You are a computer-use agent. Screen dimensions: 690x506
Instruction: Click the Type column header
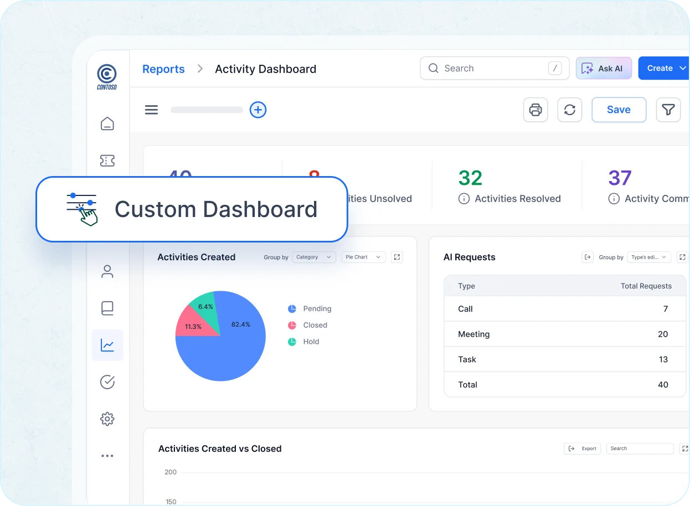click(x=467, y=286)
